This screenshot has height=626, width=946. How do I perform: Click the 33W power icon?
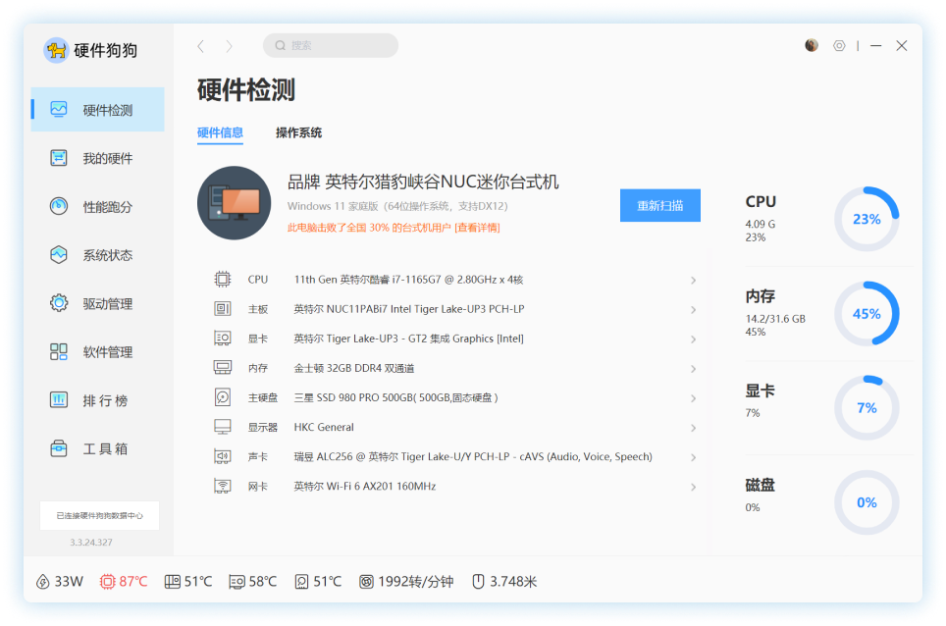tap(43, 582)
